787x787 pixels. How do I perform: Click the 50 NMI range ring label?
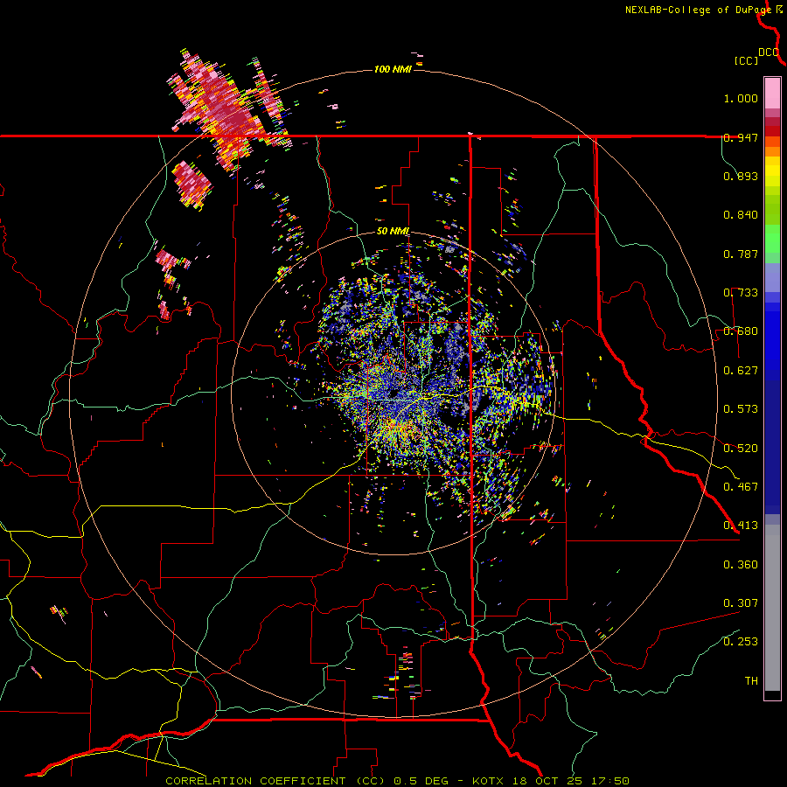pyautogui.click(x=393, y=232)
